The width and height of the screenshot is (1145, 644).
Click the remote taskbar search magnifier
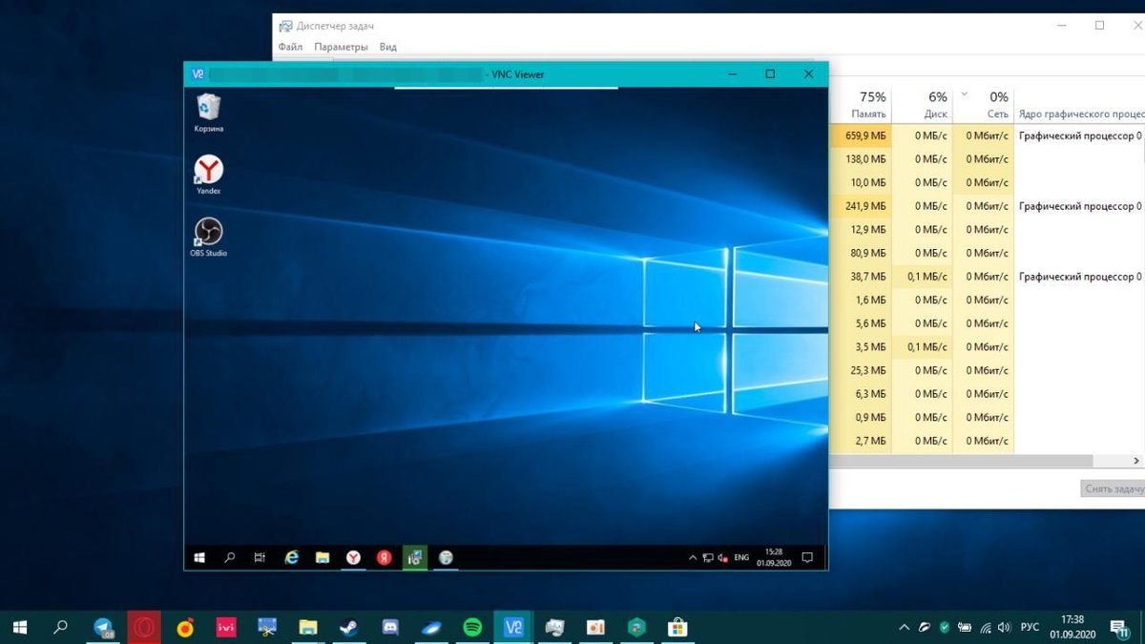pyautogui.click(x=229, y=558)
